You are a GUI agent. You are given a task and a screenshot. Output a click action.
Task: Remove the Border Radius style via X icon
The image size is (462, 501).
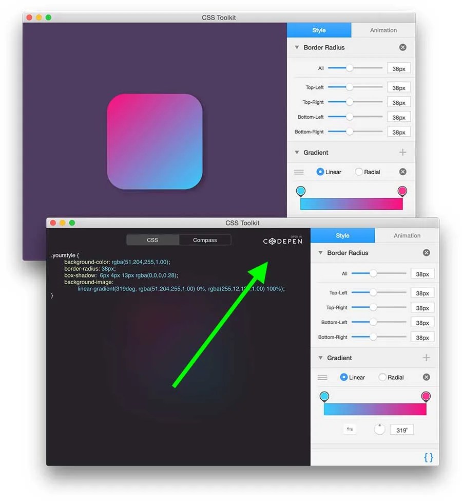click(x=426, y=252)
